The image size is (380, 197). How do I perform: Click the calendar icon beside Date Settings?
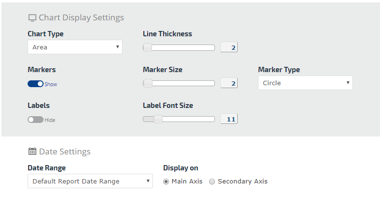click(32, 152)
